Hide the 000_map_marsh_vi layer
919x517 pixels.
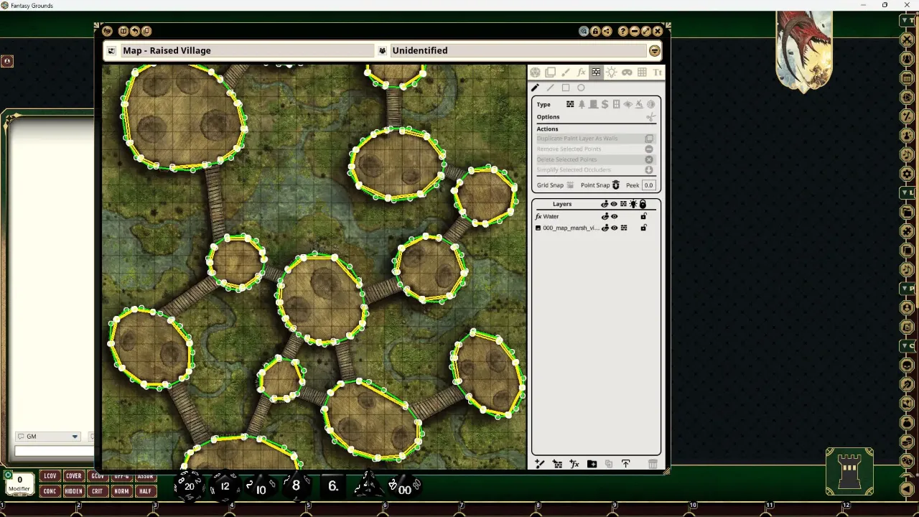point(614,228)
